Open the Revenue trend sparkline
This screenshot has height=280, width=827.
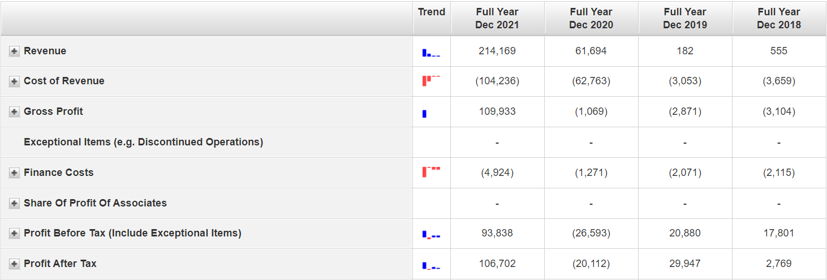tap(431, 53)
